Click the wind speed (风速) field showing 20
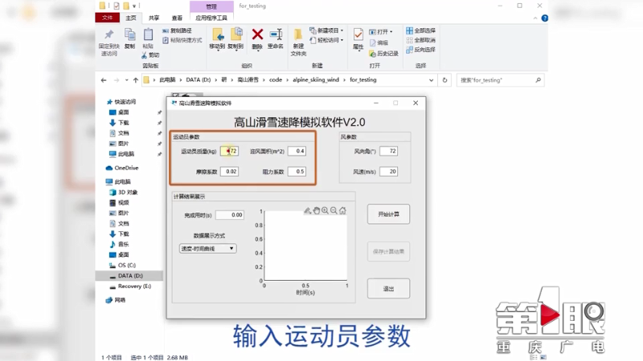 coord(388,172)
